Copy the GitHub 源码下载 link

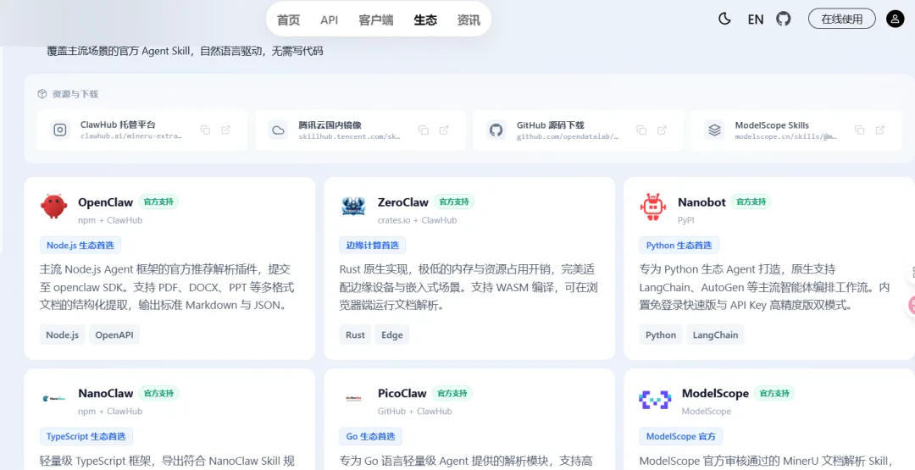click(641, 130)
